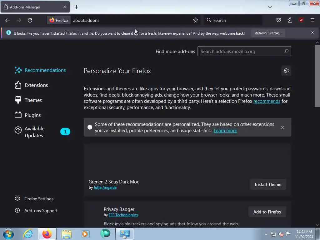Open the Jutte Angarde author link
The width and height of the screenshot is (320, 240).
tap(105, 187)
